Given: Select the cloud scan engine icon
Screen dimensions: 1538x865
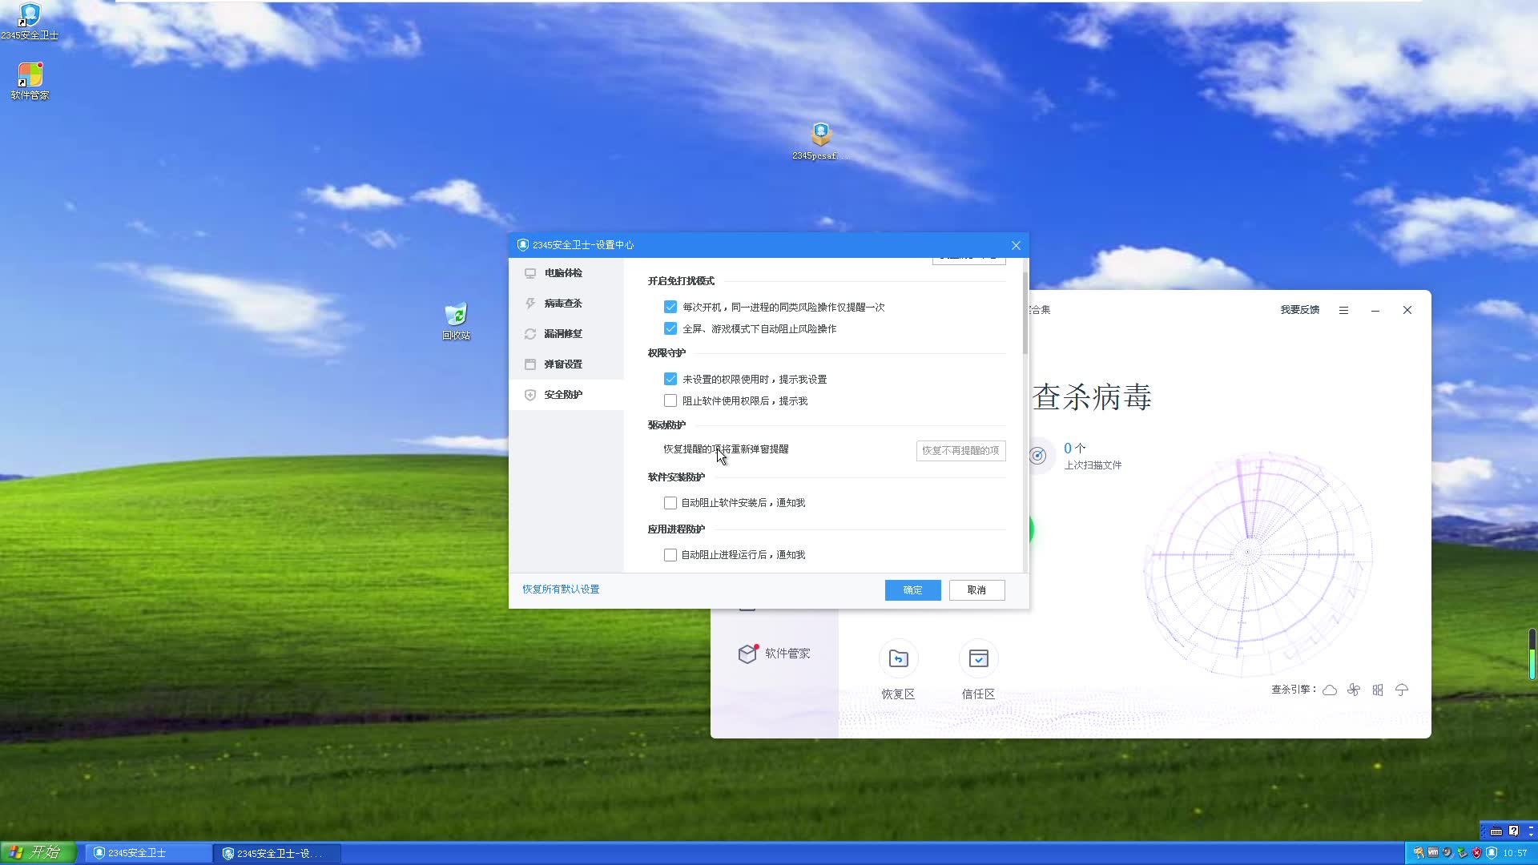Looking at the screenshot, I should (1330, 690).
